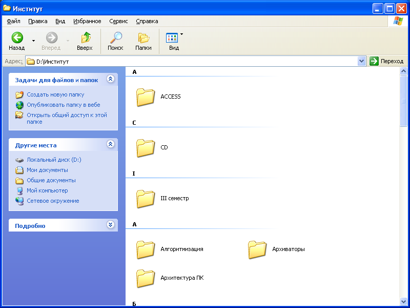Image resolution: width=410 pixels, height=308 pixels.
Task: Collapse the Задачи для файлов и папок panel
Action: [x=111, y=79]
